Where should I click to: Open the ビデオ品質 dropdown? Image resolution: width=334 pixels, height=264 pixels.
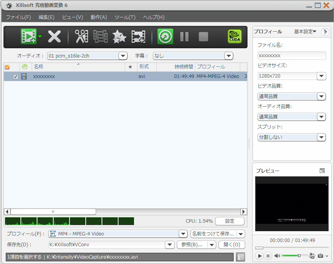pyautogui.click(x=321, y=96)
